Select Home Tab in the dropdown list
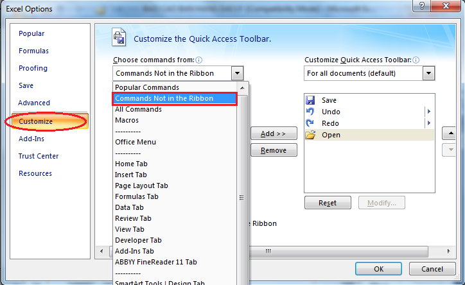The image size is (465, 285). 175,164
